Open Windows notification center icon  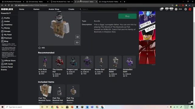192,107
